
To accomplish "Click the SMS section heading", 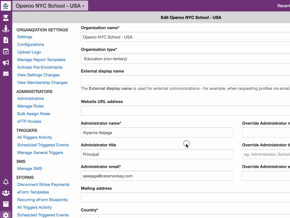I will tap(21, 161).
